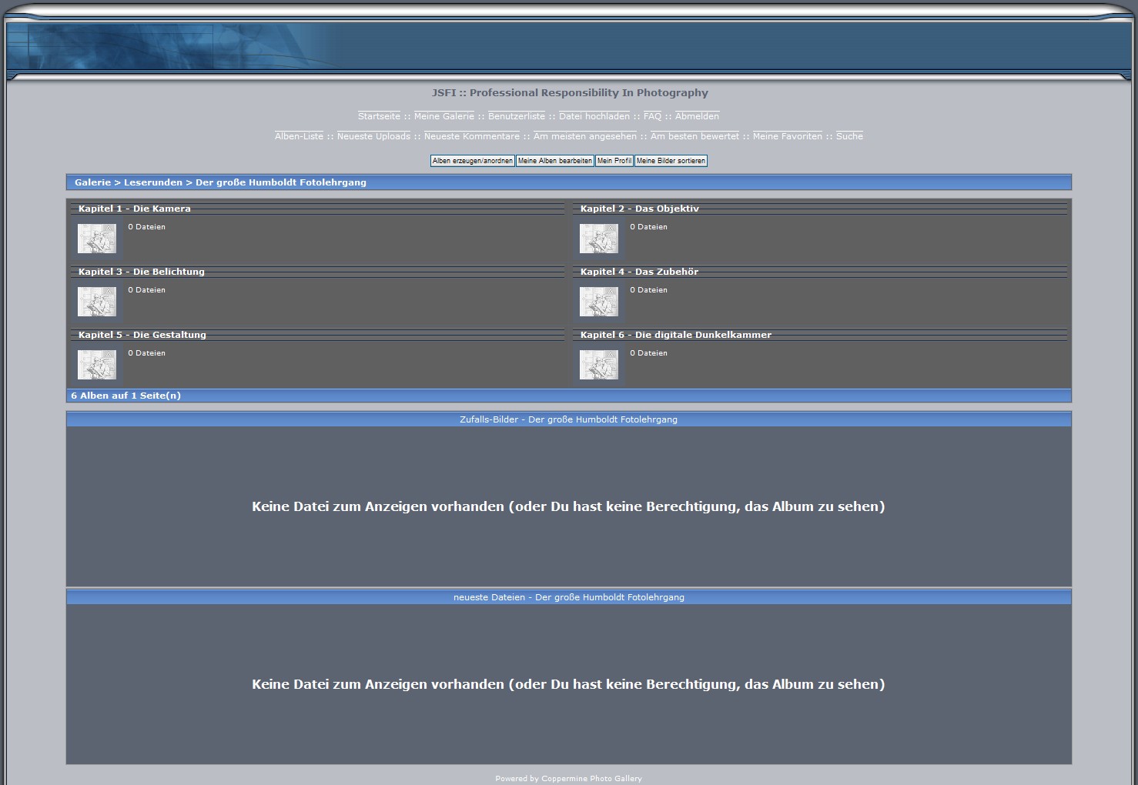Select the Kapitel 4 - Das Zubehör thumbnail
The width and height of the screenshot is (1138, 785).
(598, 302)
